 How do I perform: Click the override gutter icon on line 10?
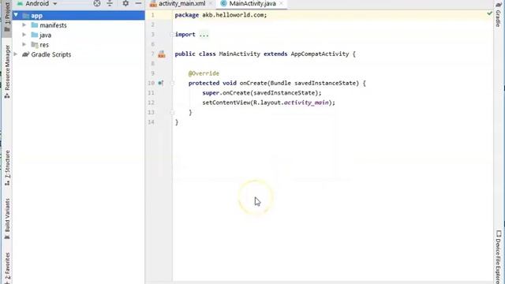tap(161, 83)
